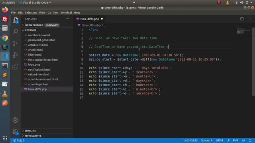The height and width of the screenshot is (143, 255).
Task: Click Ln 5, Col 43 in status bar
Action: 190,140
